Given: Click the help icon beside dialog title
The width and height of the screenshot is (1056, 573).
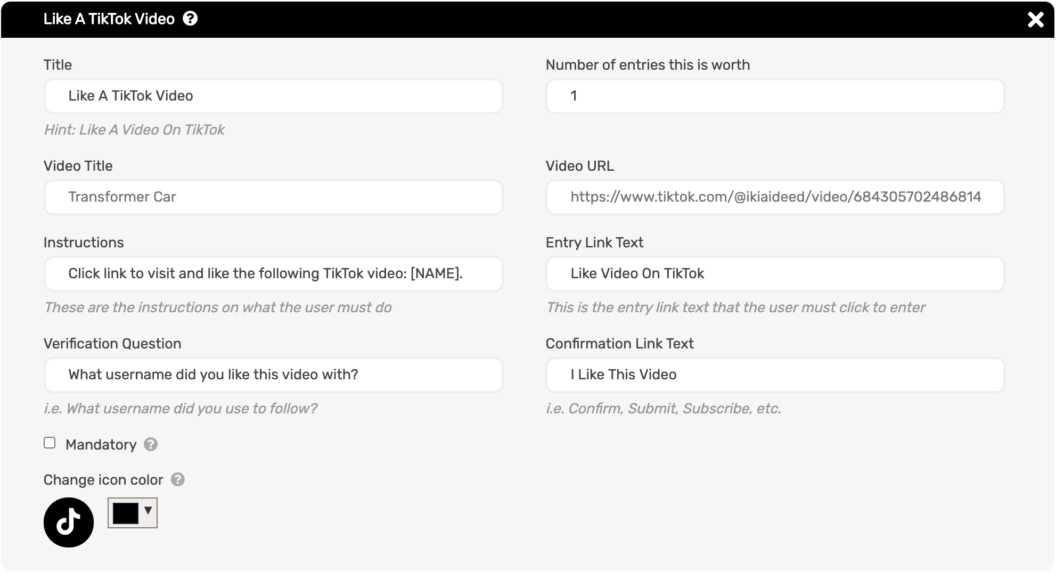Looking at the screenshot, I should pyautogui.click(x=190, y=19).
